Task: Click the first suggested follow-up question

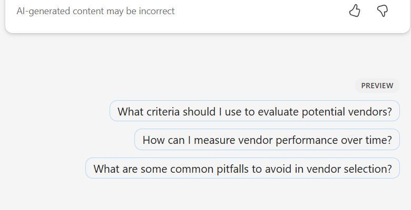Action: [x=255, y=111]
